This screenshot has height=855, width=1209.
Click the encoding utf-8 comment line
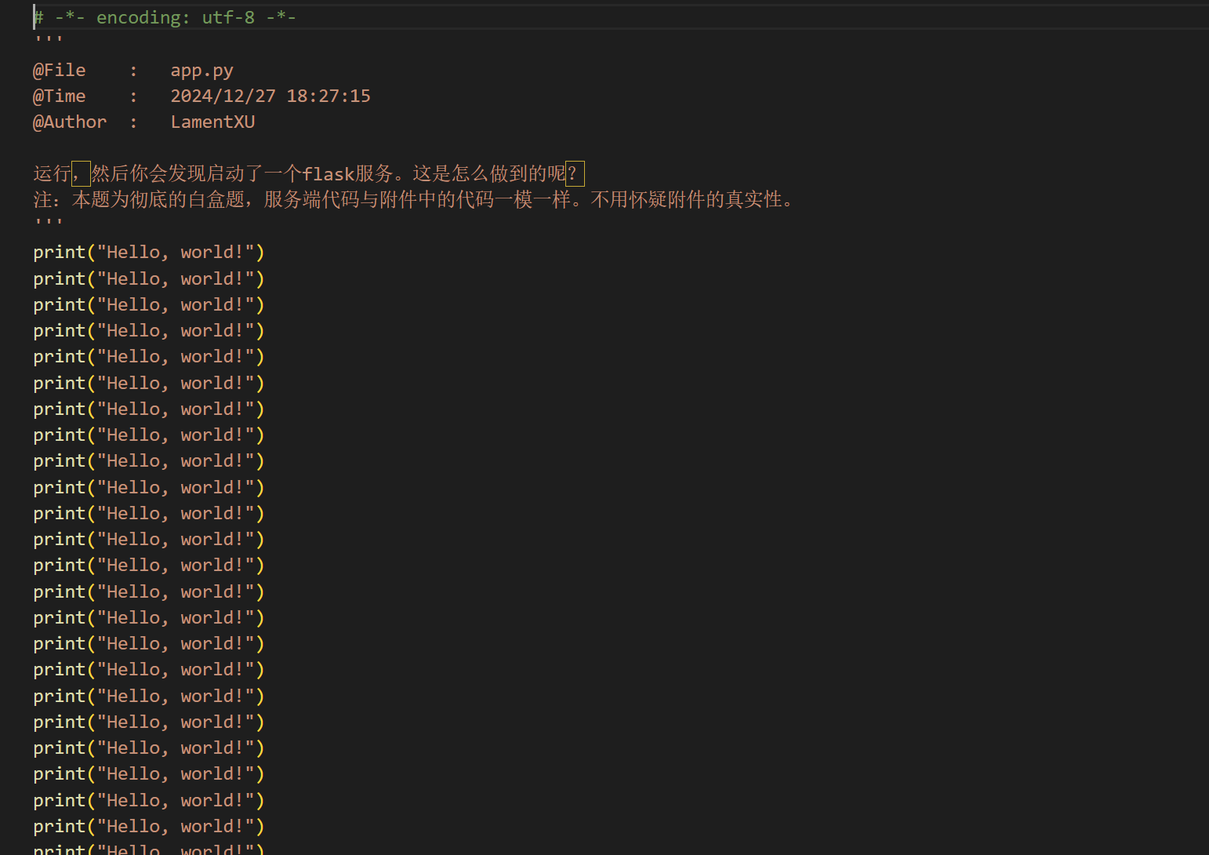pos(165,17)
